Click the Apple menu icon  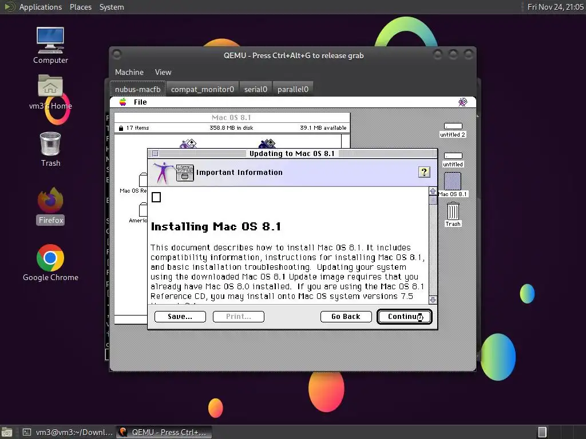pyautogui.click(x=122, y=102)
